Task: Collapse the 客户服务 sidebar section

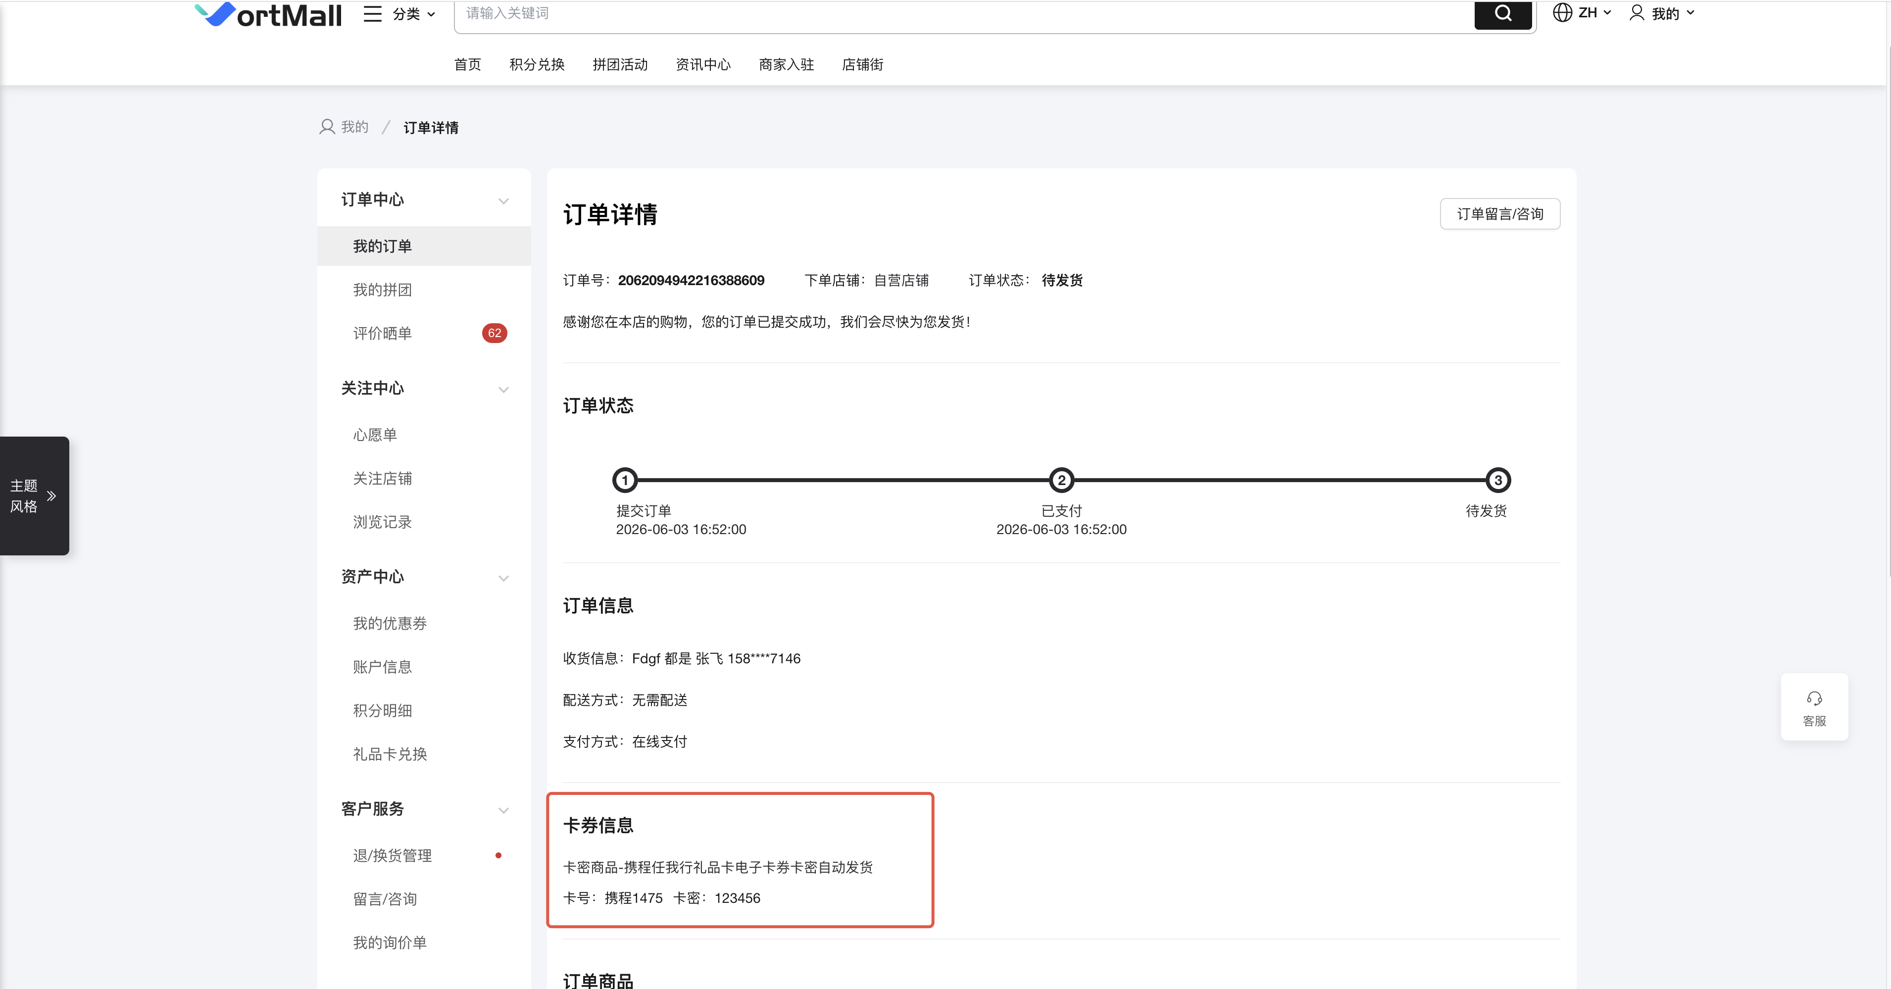Action: pyautogui.click(x=503, y=810)
